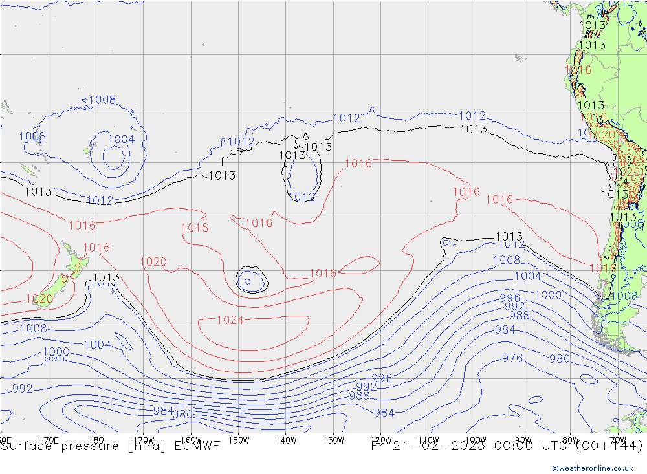This screenshot has width=647, height=474.
Task: Click the 130W longitude label
Action: coord(333,440)
